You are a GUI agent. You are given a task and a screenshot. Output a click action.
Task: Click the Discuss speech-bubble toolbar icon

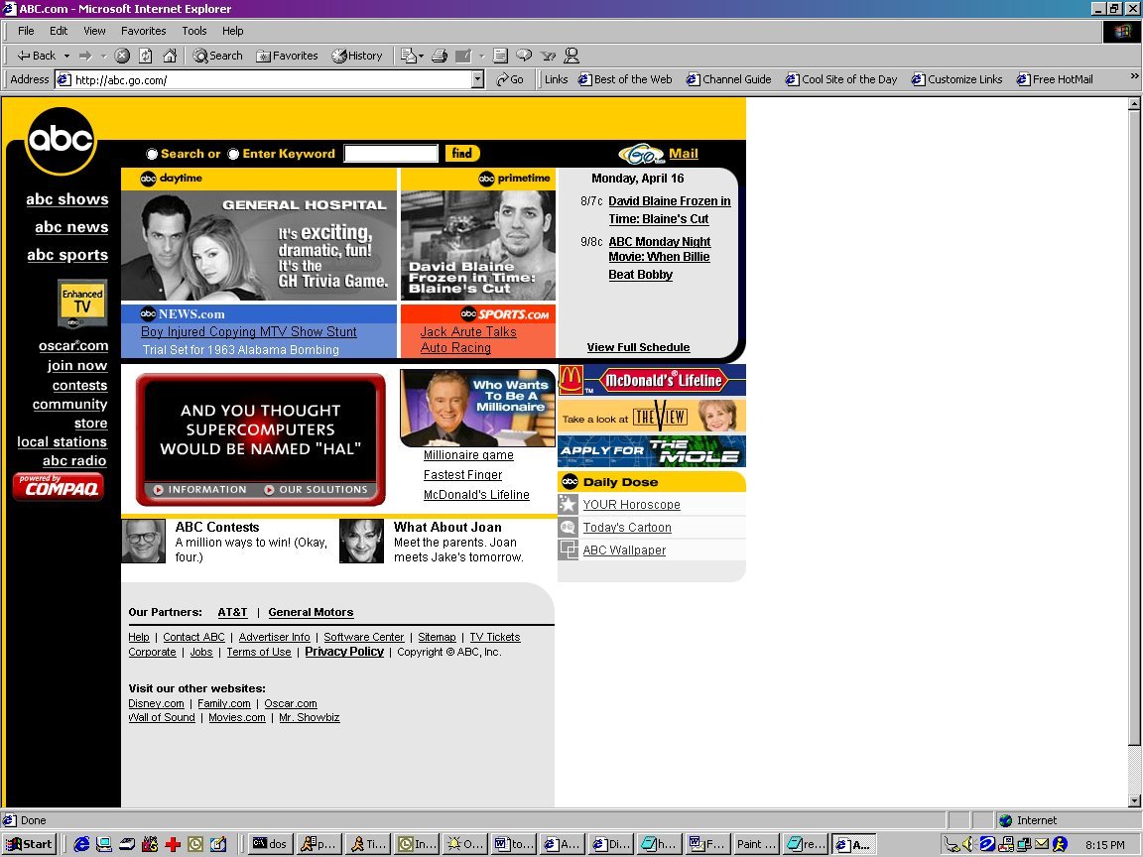pos(524,56)
